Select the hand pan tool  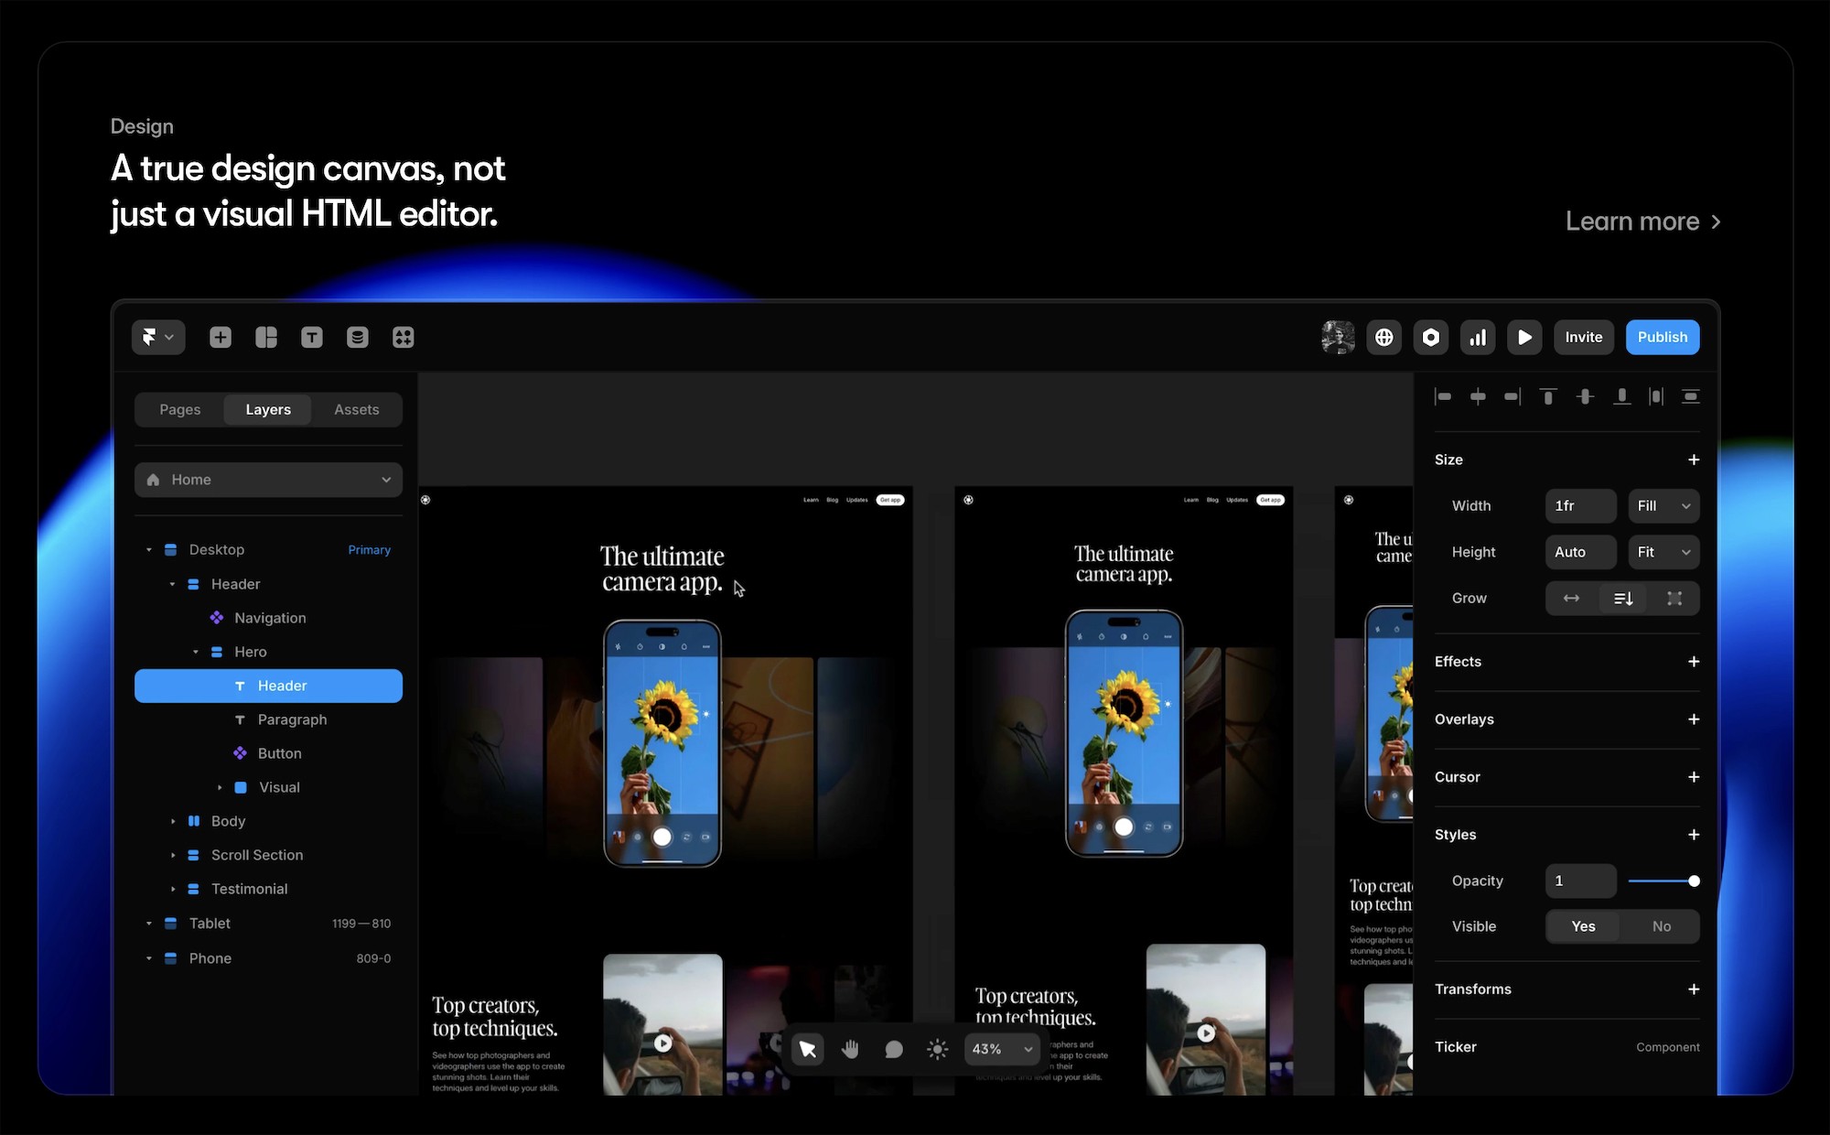[x=851, y=1049]
